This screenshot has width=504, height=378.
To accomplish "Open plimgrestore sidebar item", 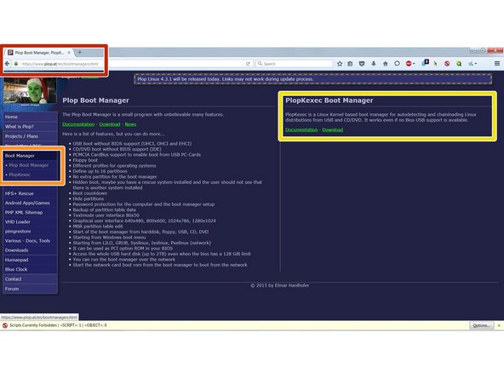I will pyautogui.click(x=30, y=231).
